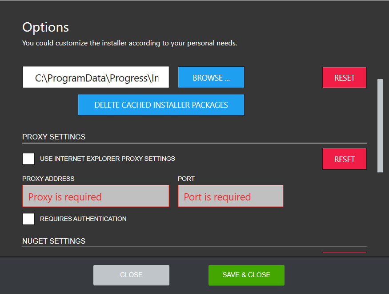389x294 pixels.
Task: Click the PROXY ADDRESS field label
Action: pos(48,179)
